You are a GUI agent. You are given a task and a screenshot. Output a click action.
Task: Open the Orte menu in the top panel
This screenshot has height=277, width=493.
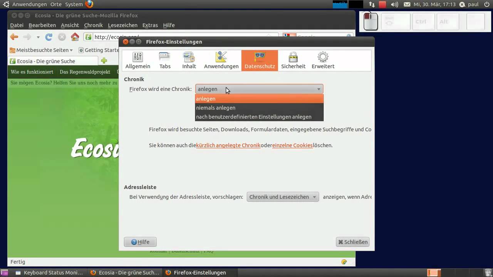[56, 4]
